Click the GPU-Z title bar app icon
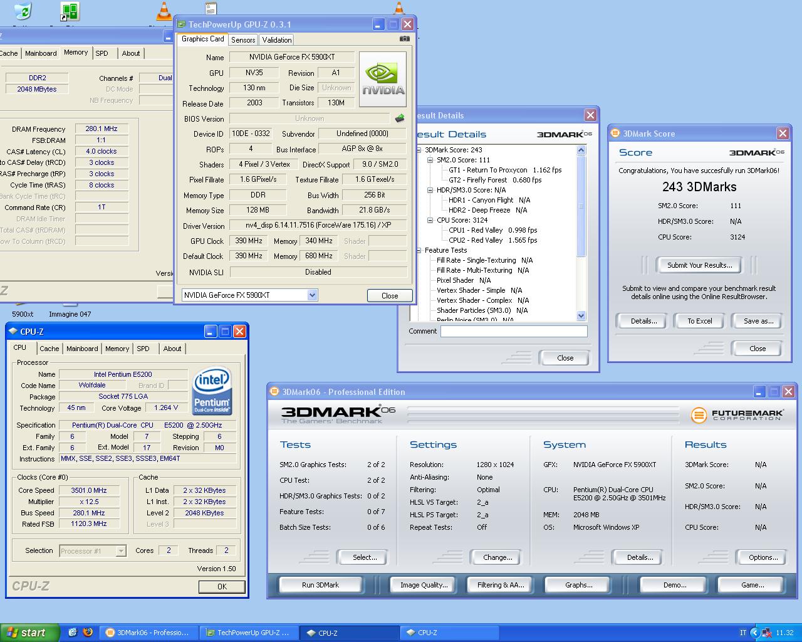This screenshot has height=642, width=802. coord(181,24)
